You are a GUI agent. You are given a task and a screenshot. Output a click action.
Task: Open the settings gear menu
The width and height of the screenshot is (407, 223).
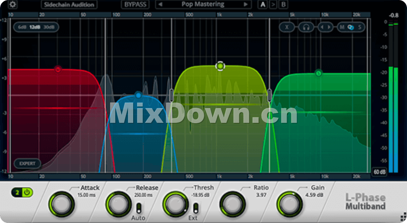[12, 4]
